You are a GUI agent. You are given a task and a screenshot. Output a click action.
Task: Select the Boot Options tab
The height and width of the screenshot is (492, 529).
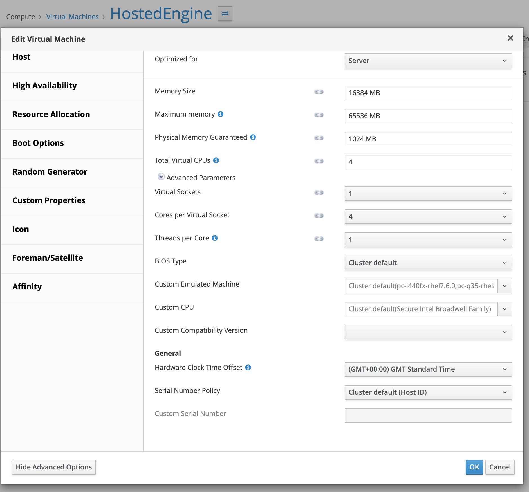(x=38, y=143)
